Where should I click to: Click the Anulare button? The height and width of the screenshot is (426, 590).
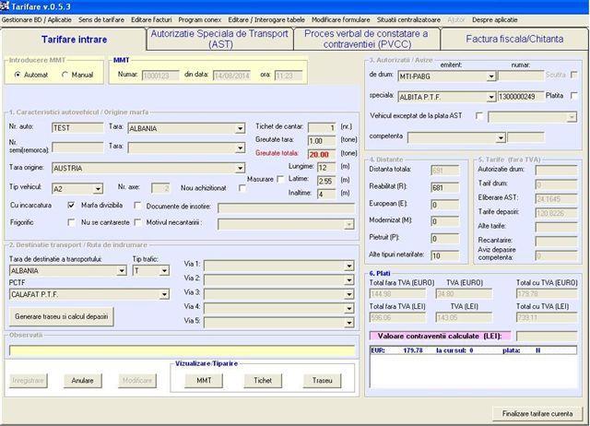click(82, 381)
